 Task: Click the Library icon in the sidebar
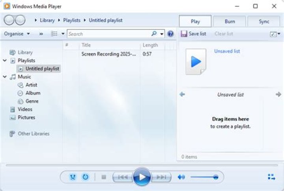(12, 53)
